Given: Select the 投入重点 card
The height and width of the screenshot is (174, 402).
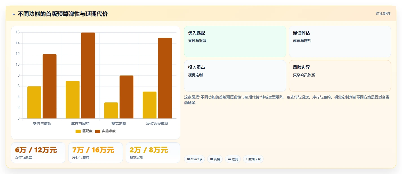Looking at the screenshot, I should (x=235, y=76).
